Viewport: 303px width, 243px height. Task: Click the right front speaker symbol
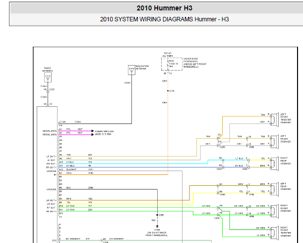click(274, 211)
